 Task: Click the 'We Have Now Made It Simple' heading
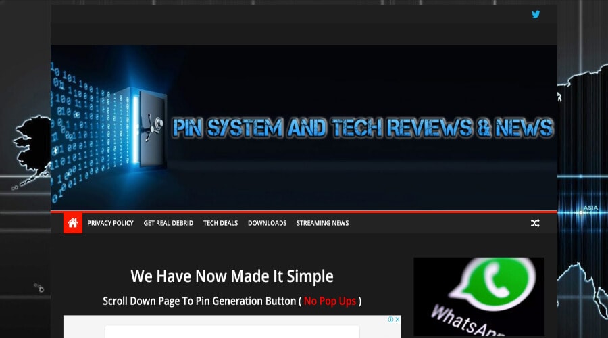click(x=232, y=276)
